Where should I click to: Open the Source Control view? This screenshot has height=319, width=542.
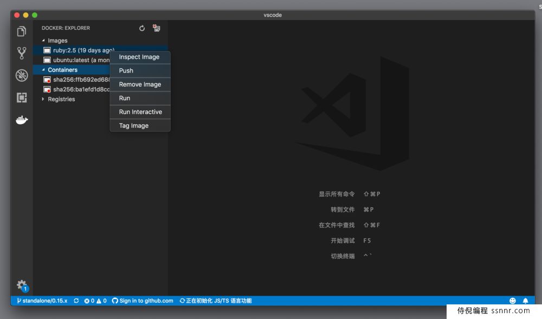click(22, 53)
